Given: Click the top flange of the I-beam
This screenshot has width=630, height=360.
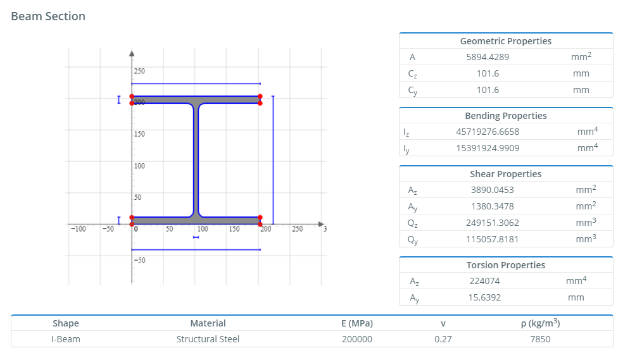Looking at the screenshot, I should 196,99.
